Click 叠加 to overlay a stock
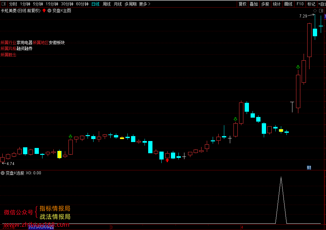 click(254, 4)
